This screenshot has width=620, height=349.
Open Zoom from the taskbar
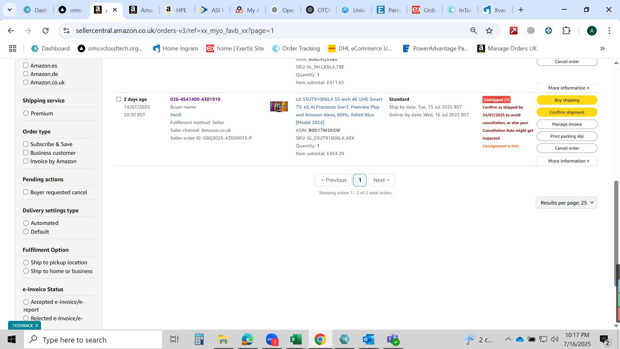(272, 340)
